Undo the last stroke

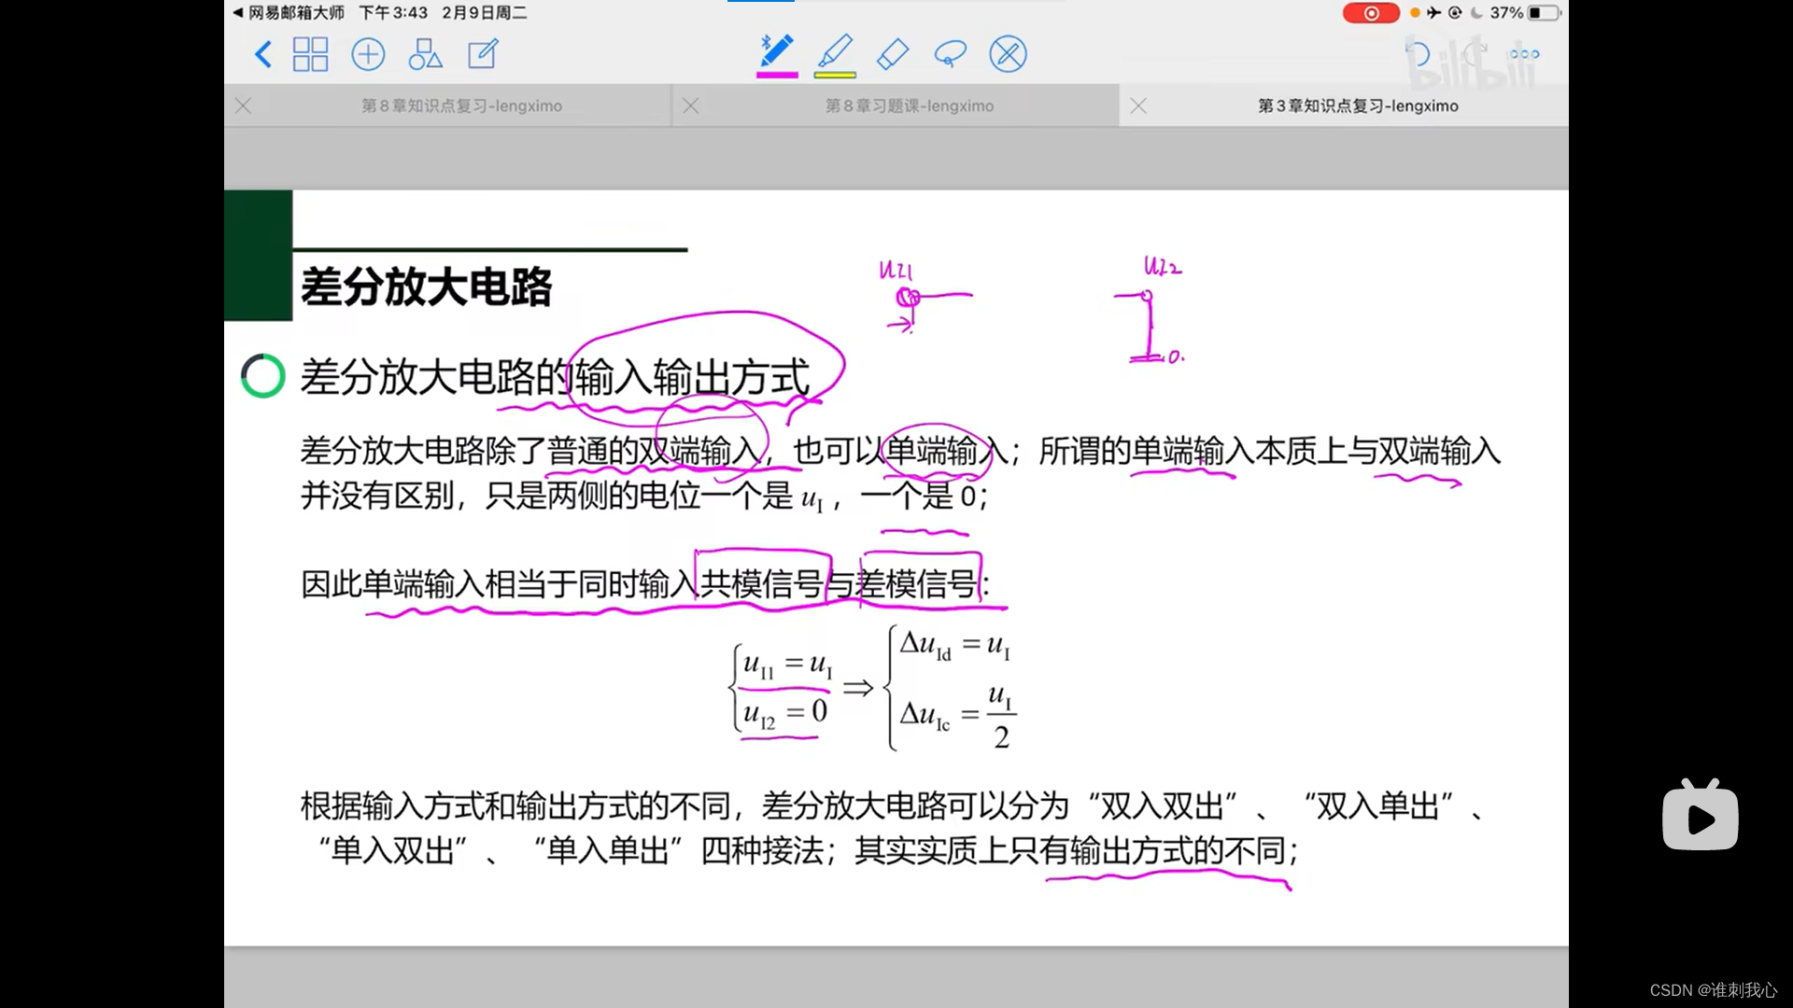(x=1418, y=54)
